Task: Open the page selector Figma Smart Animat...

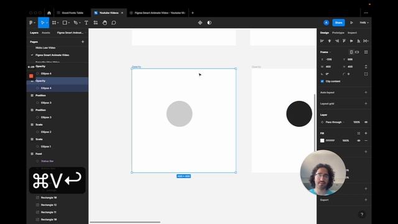Action: click(71, 33)
